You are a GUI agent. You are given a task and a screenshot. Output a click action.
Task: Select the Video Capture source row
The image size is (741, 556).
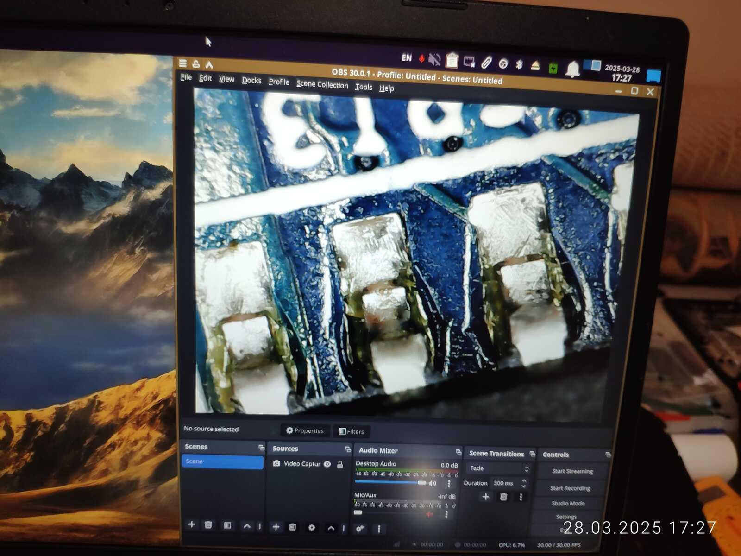coord(308,464)
